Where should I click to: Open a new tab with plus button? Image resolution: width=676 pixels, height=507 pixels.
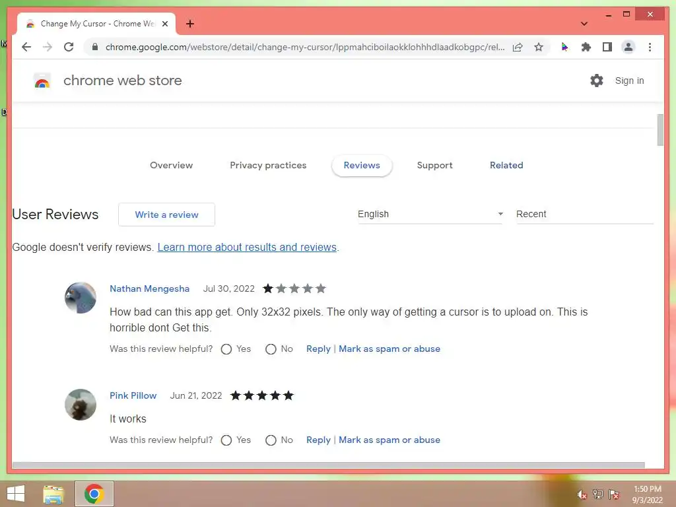[190, 24]
